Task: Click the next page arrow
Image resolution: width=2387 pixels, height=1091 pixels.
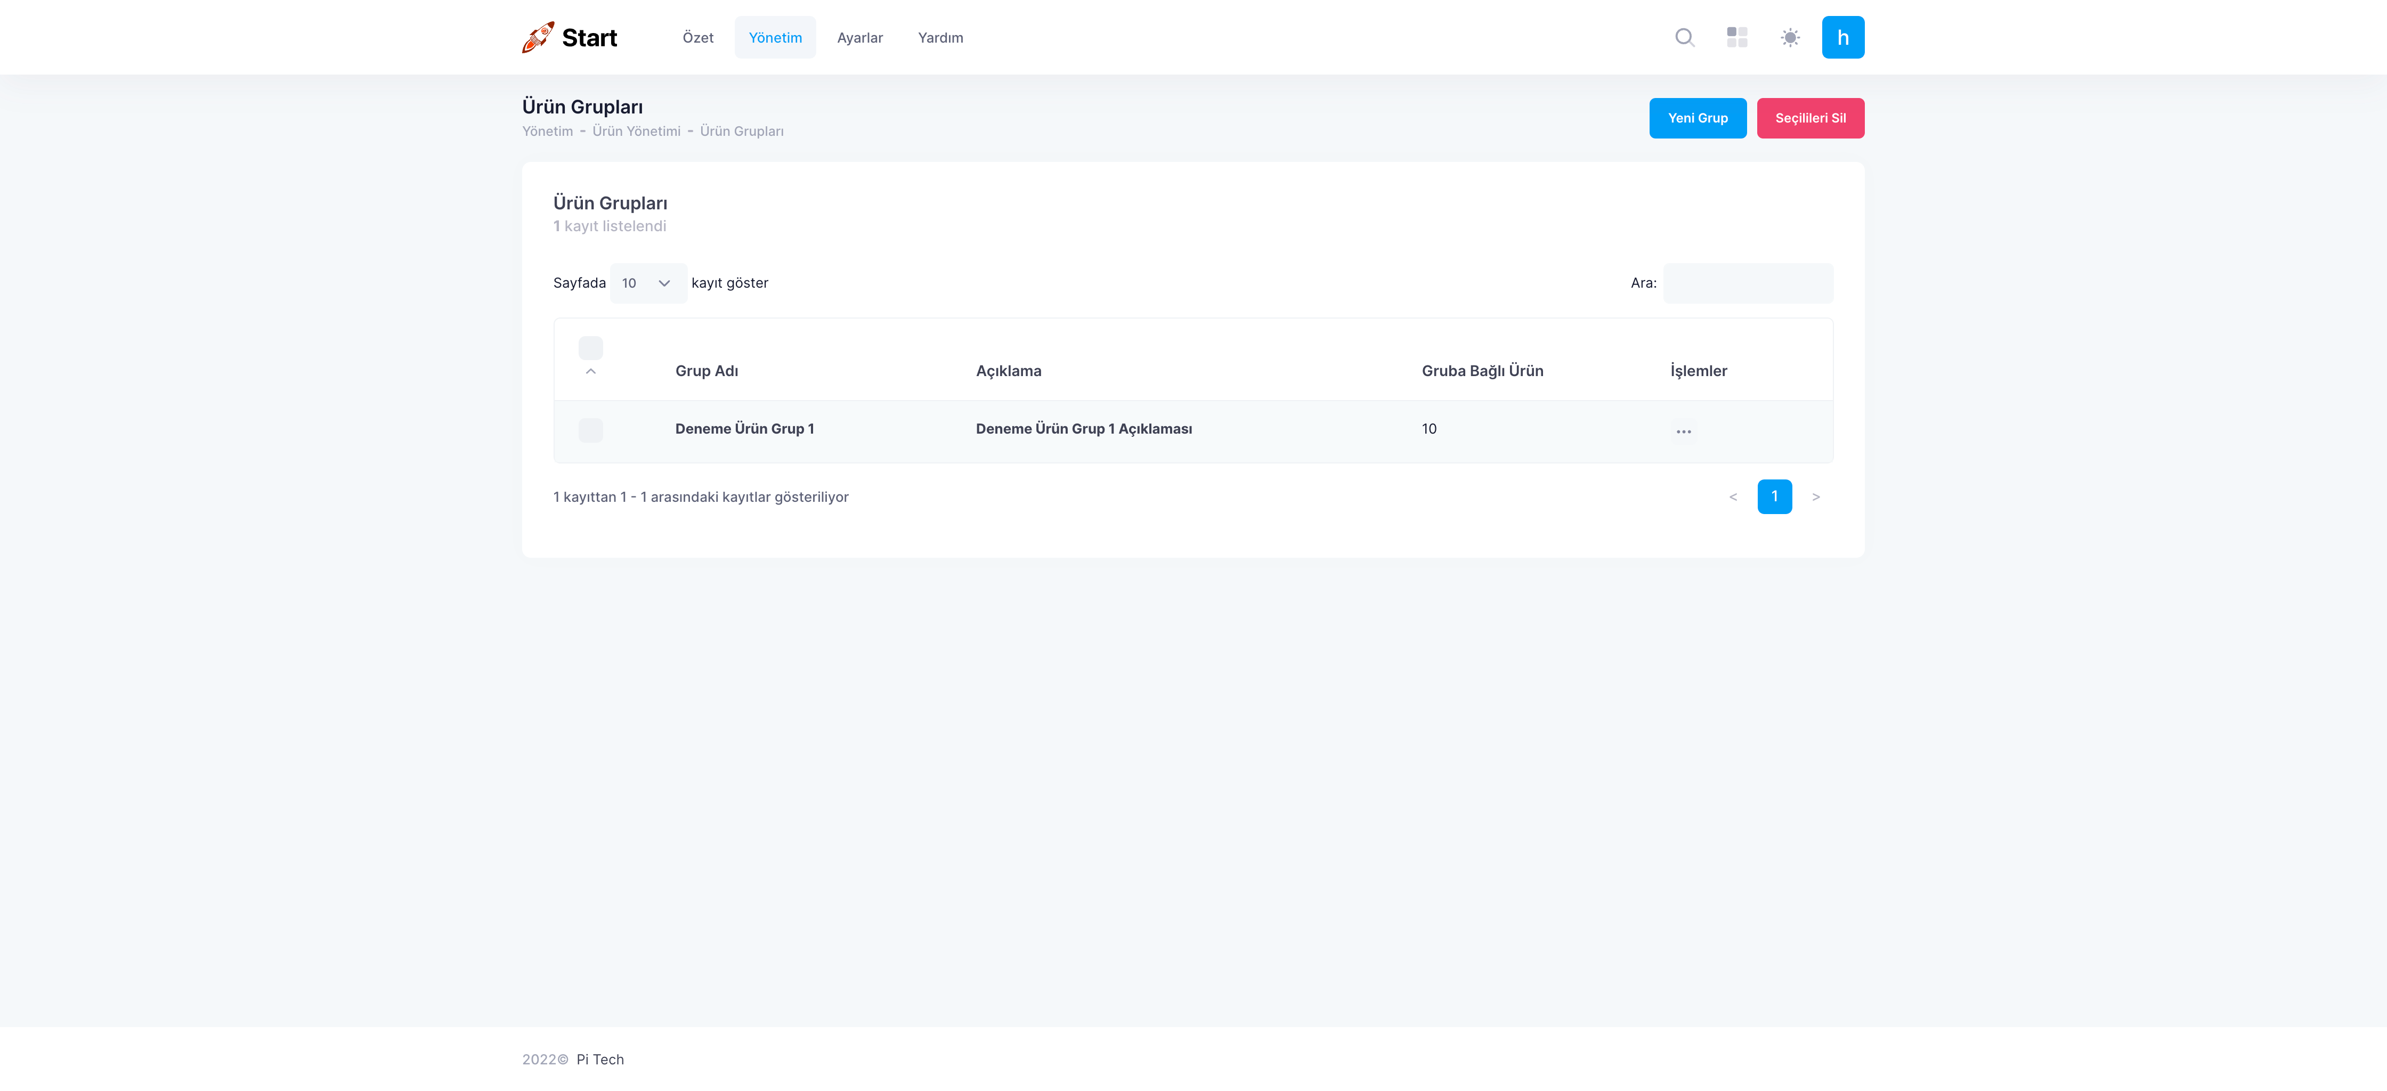Action: click(x=1815, y=496)
